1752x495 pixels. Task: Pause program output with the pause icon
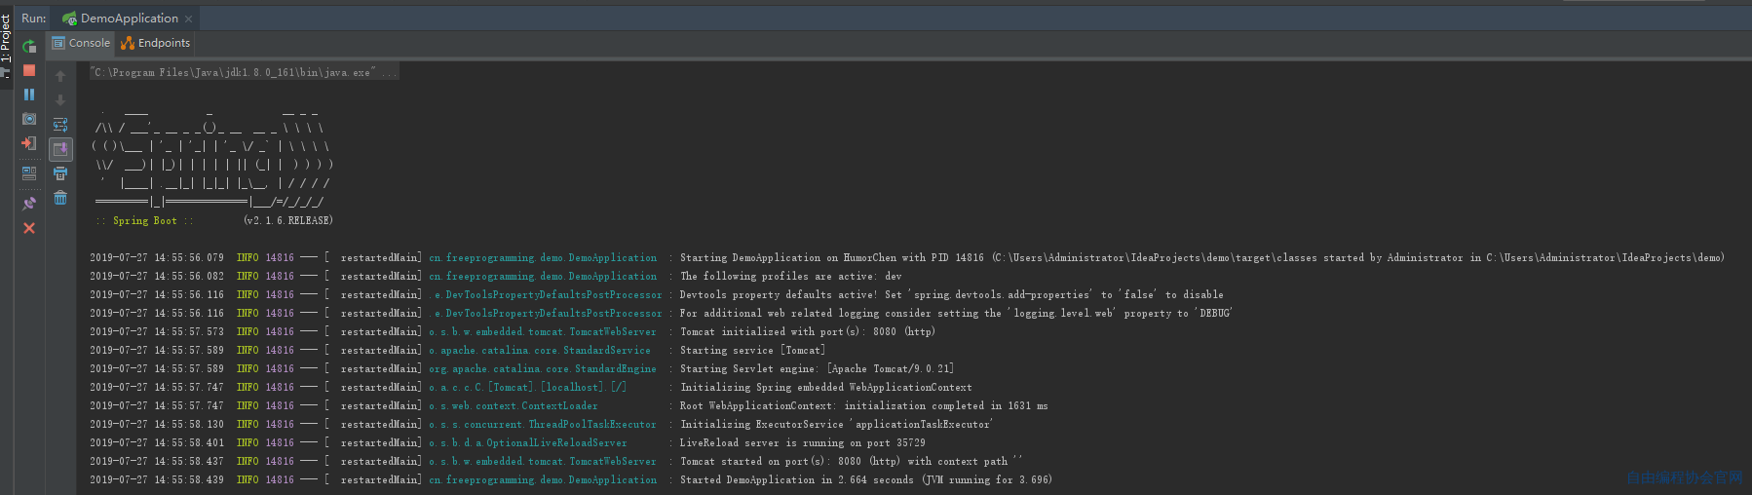29,95
